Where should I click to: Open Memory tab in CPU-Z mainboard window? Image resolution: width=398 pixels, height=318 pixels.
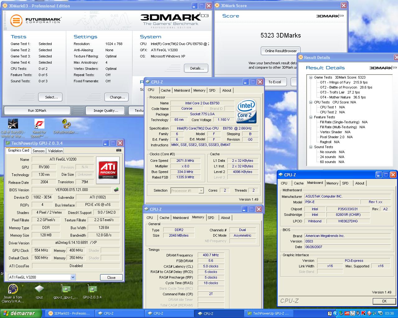coord(332,183)
